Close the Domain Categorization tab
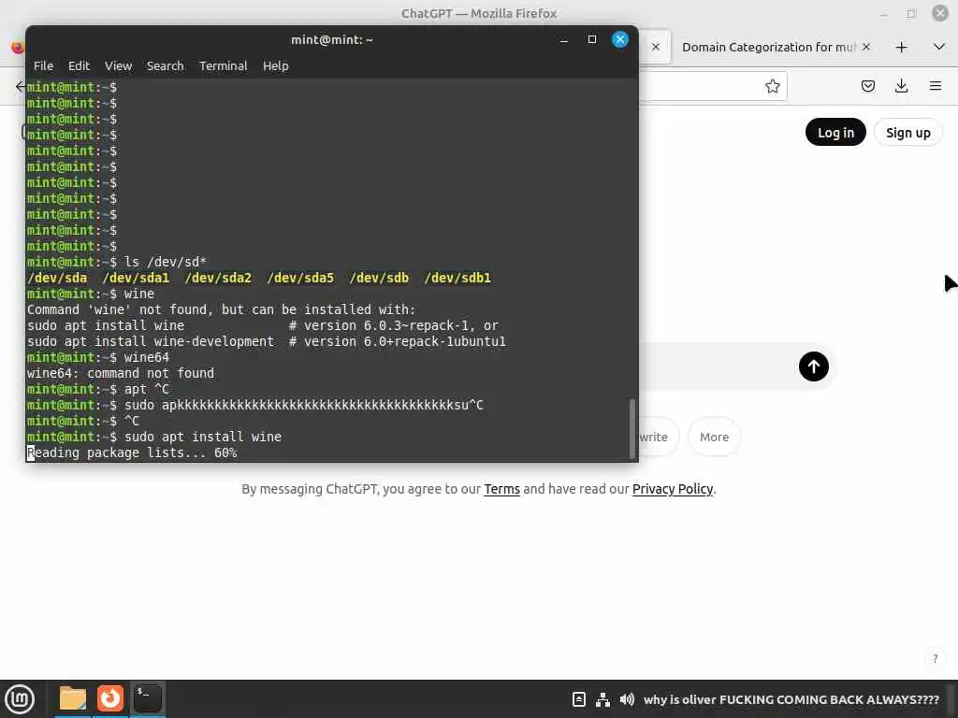 tap(865, 47)
